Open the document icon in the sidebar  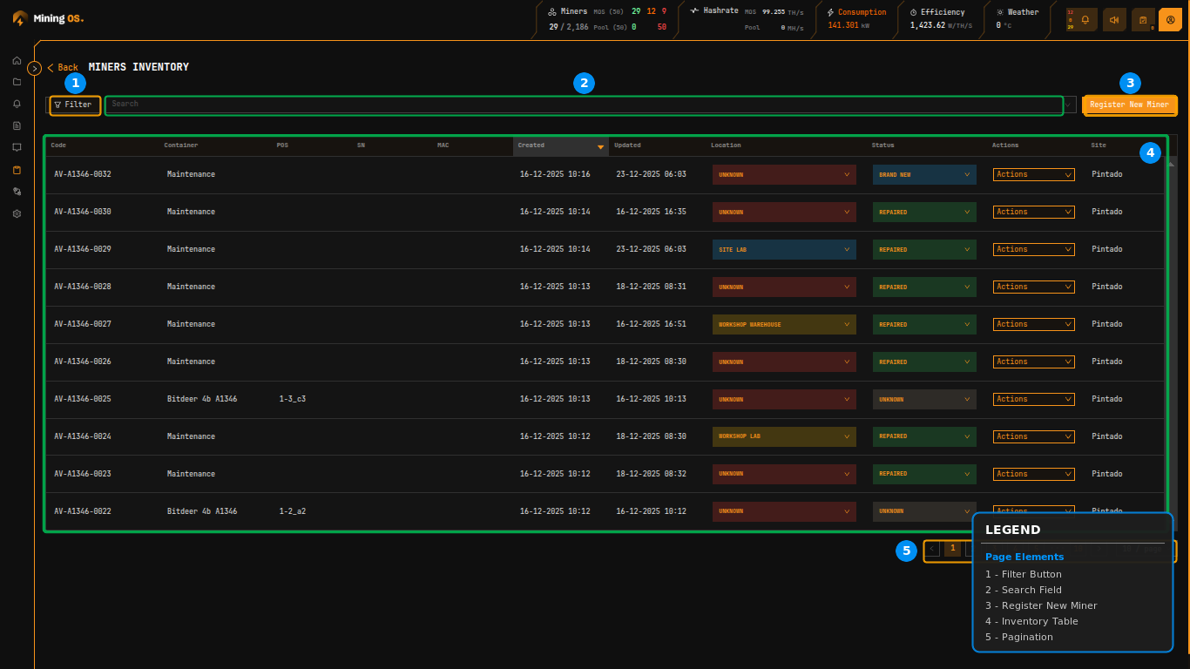[x=16, y=125]
